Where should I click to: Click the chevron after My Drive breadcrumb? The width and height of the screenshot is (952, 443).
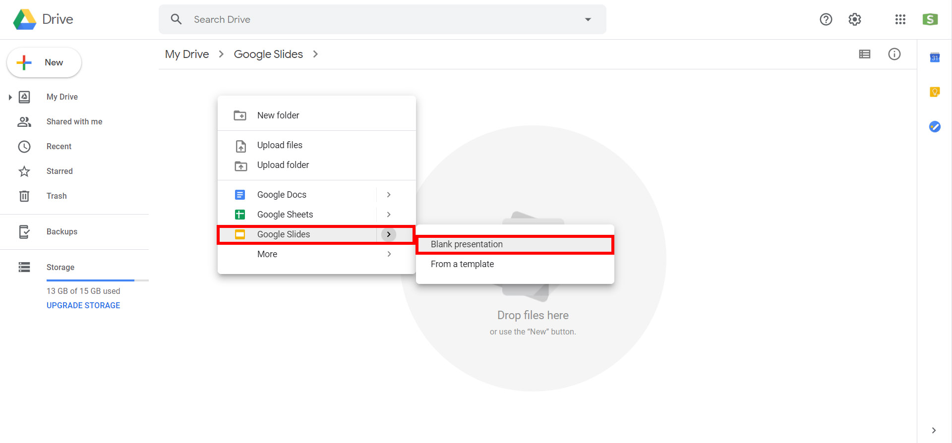(222, 54)
